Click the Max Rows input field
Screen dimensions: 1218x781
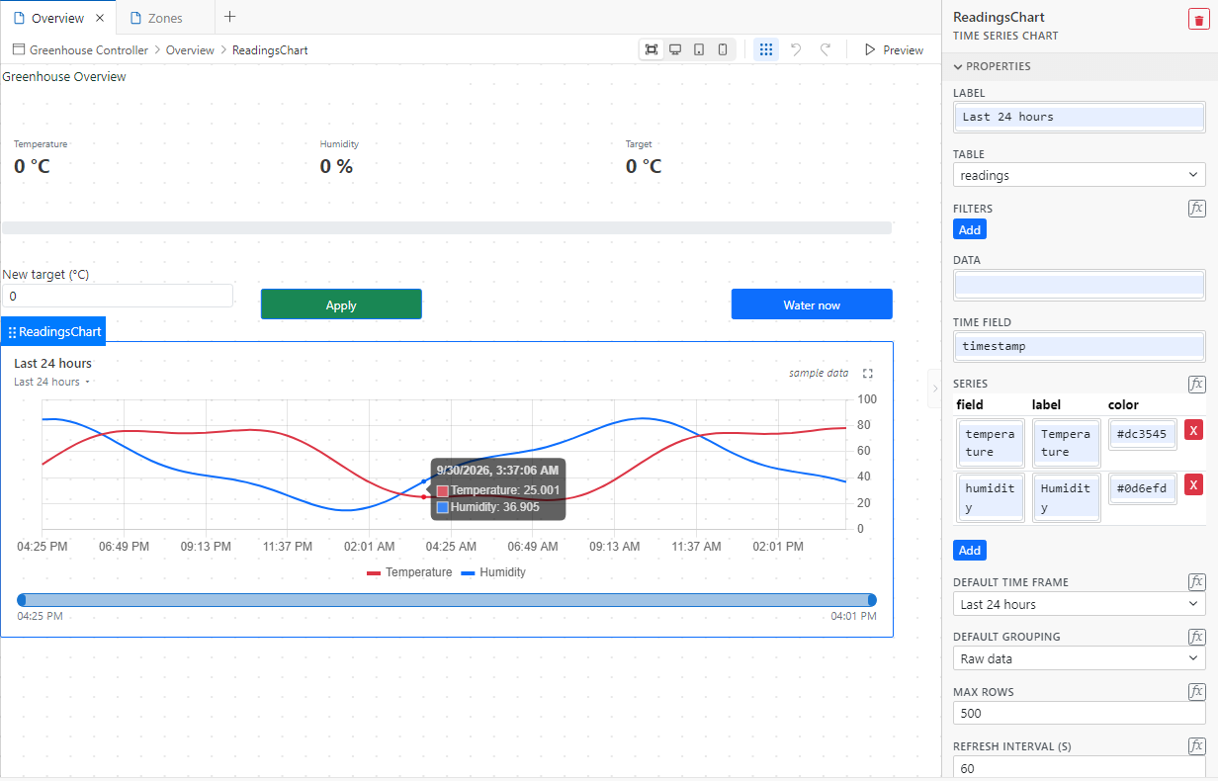[x=1080, y=713]
